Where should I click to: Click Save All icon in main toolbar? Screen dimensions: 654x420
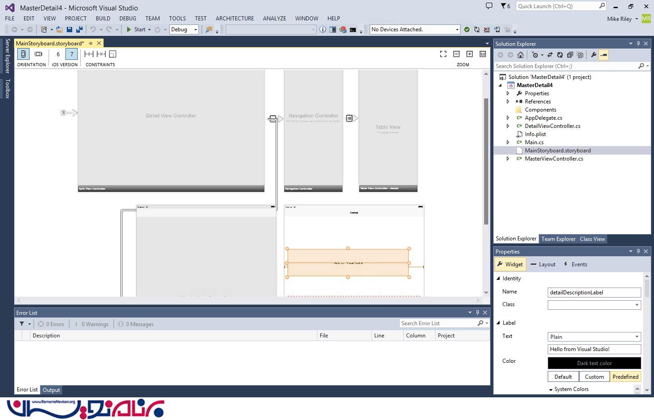[79, 29]
